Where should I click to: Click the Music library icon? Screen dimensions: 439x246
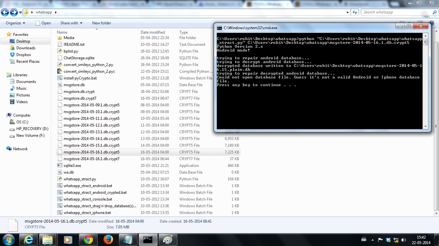pos(12,88)
